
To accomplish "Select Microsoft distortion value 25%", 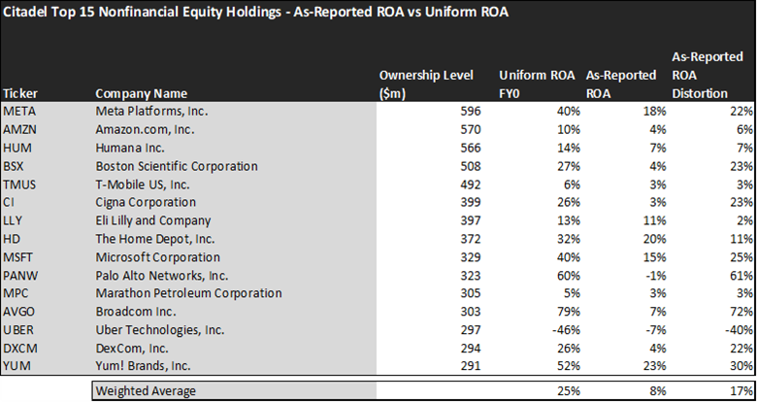I will coord(740,257).
